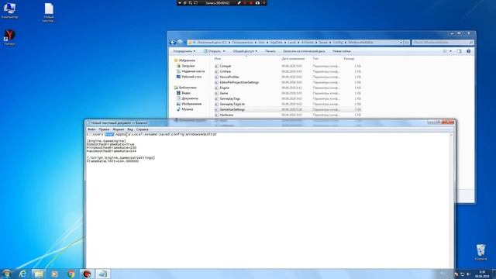This screenshot has width=496, height=279.
Task: Click the Печать toolbar button
Action: (x=270, y=51)
